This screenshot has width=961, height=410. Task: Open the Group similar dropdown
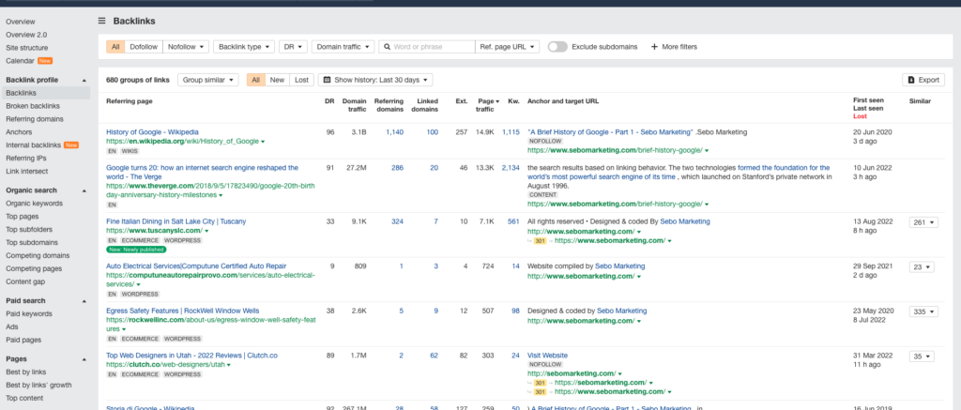(207, 80)
